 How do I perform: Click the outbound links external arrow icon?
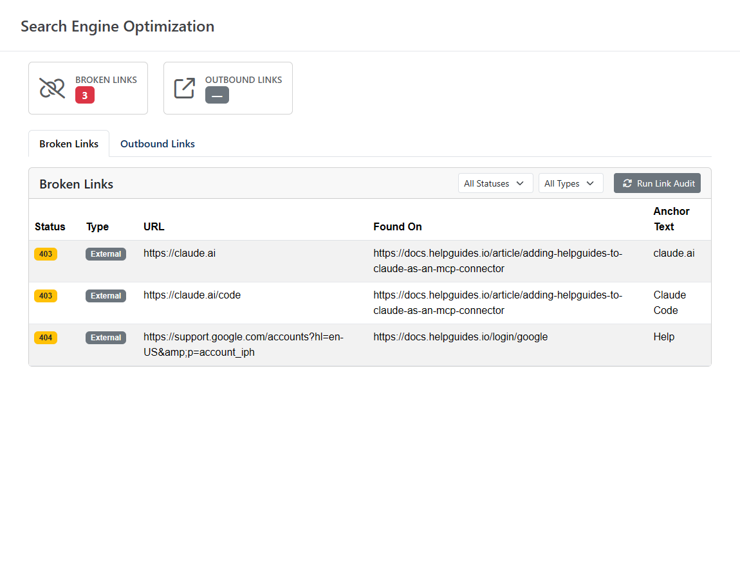tap(185, 88)
